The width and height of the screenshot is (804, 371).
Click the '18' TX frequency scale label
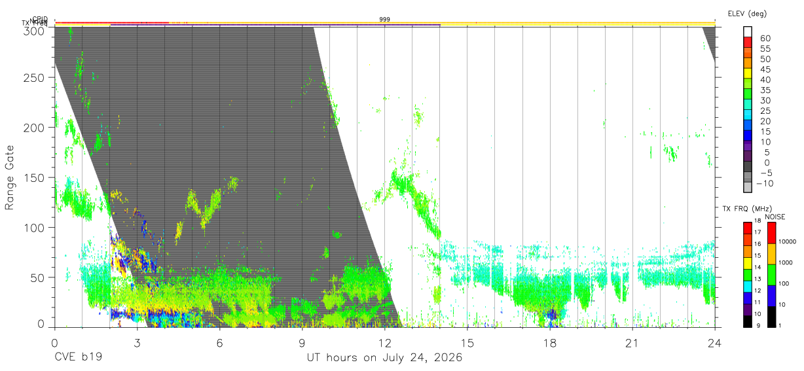(x=757, y=221)
